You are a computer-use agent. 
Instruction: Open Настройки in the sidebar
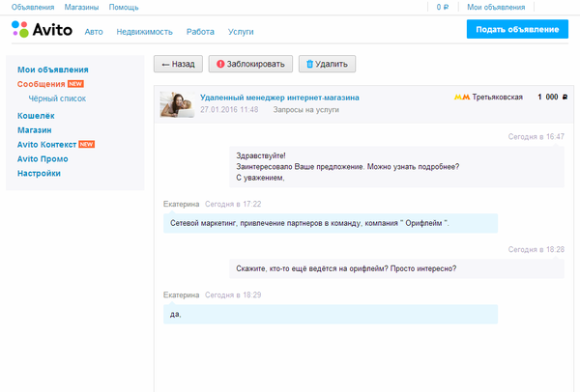coord(39,173)
